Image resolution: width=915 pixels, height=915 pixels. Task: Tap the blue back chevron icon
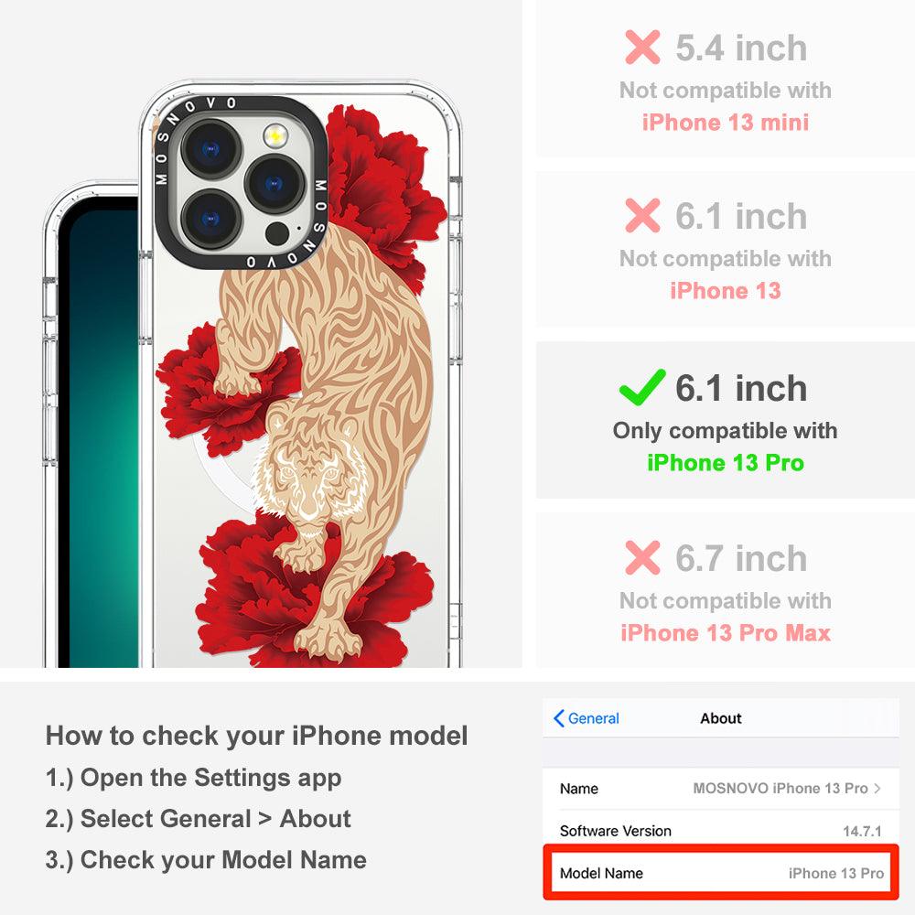pos(558,718)
